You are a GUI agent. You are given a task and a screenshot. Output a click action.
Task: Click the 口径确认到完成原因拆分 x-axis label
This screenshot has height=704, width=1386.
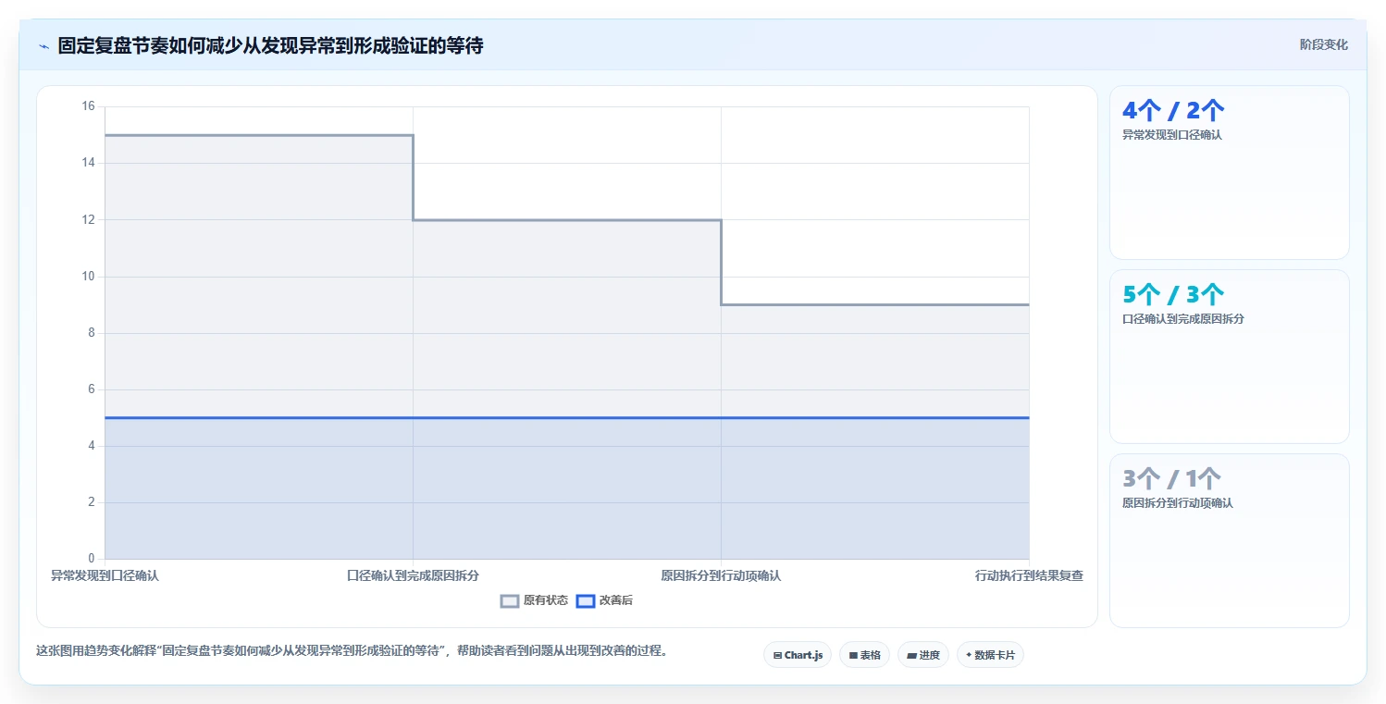(413, 575)
